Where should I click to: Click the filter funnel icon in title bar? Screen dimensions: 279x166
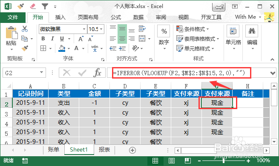(45, 6)
